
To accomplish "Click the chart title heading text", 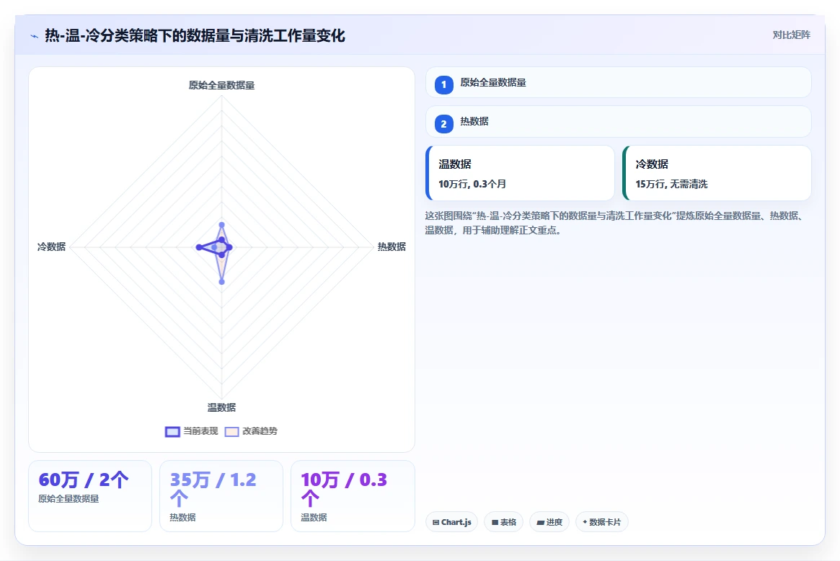I will coord(195,36).
